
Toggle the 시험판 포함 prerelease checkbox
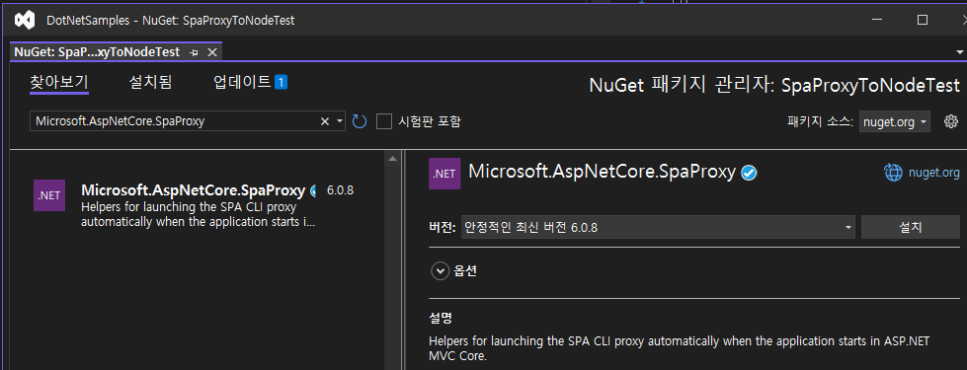click(x=384, y=121)
